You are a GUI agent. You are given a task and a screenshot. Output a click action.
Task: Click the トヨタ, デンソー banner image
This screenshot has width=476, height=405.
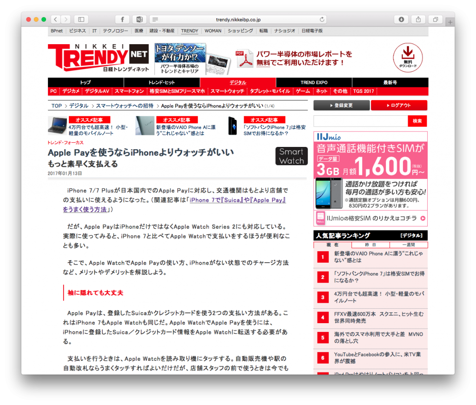(x=192, y=59)
